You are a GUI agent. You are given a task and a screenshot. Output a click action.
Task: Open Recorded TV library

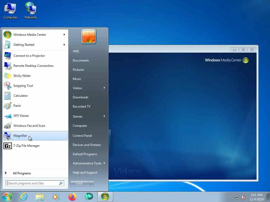tap(81, 107)
